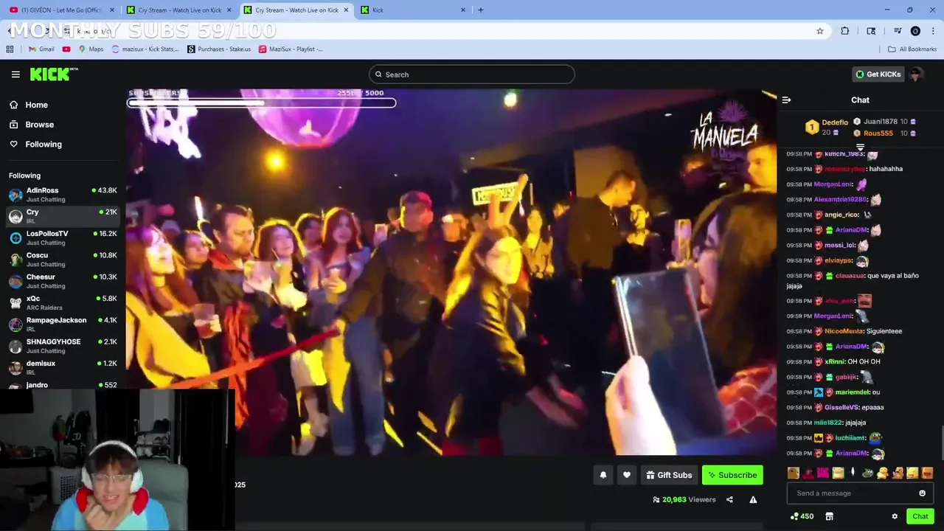The image size is (944, 531).
Task: Click the Dedeflo top gifter in the leaderboard
Action: pos(826,127)
